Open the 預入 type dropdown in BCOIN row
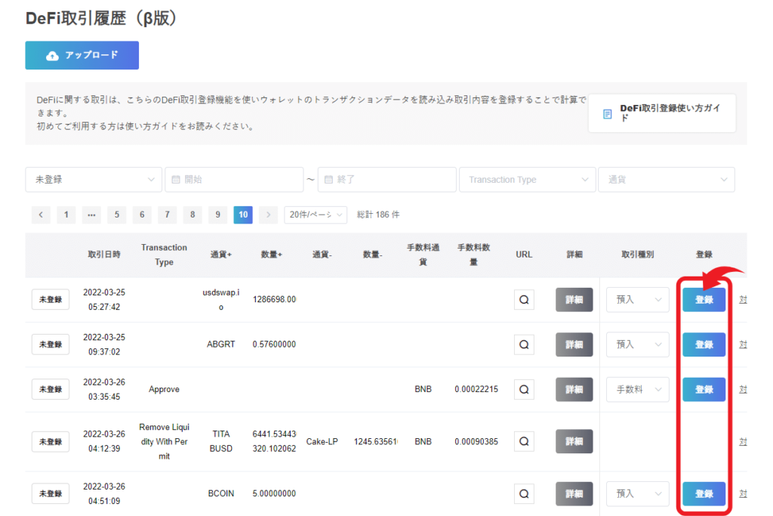 pyautogui.click(x=637, y=494)
